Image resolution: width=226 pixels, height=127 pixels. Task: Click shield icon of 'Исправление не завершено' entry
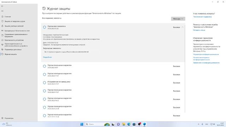(44, 83)
